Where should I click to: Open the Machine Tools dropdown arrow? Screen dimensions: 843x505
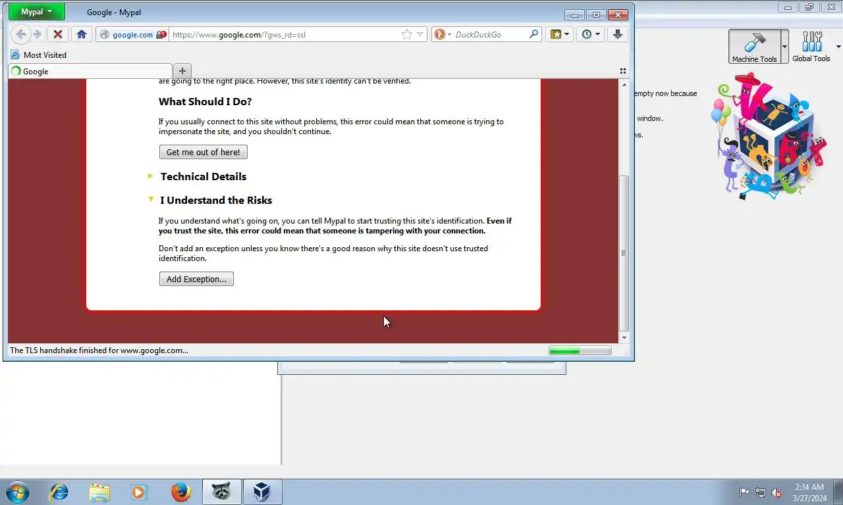[x=784, y=47]
